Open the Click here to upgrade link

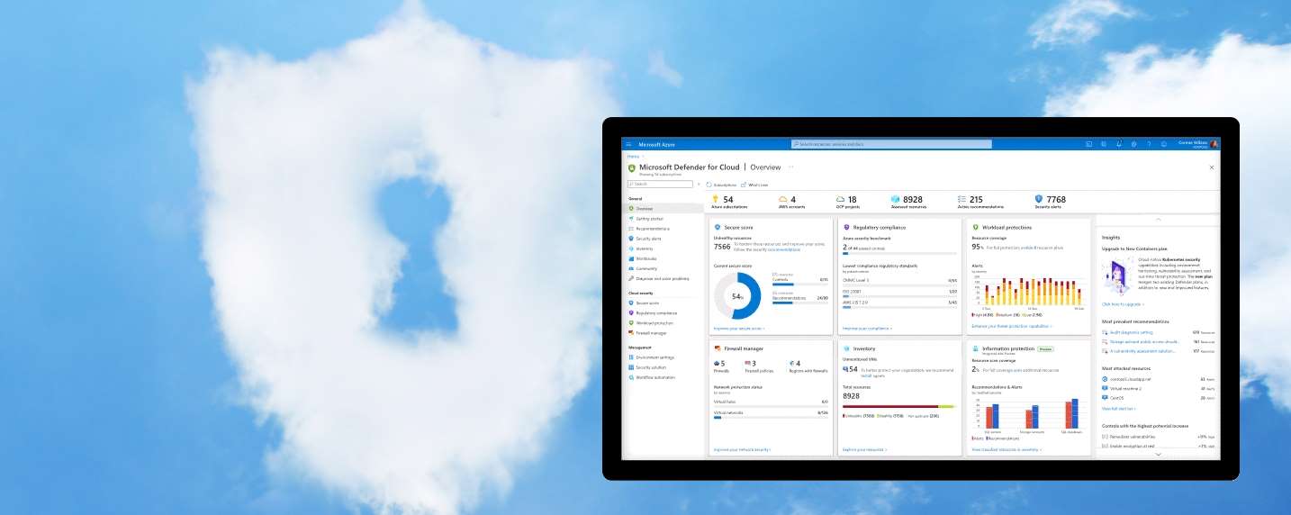1123,304
